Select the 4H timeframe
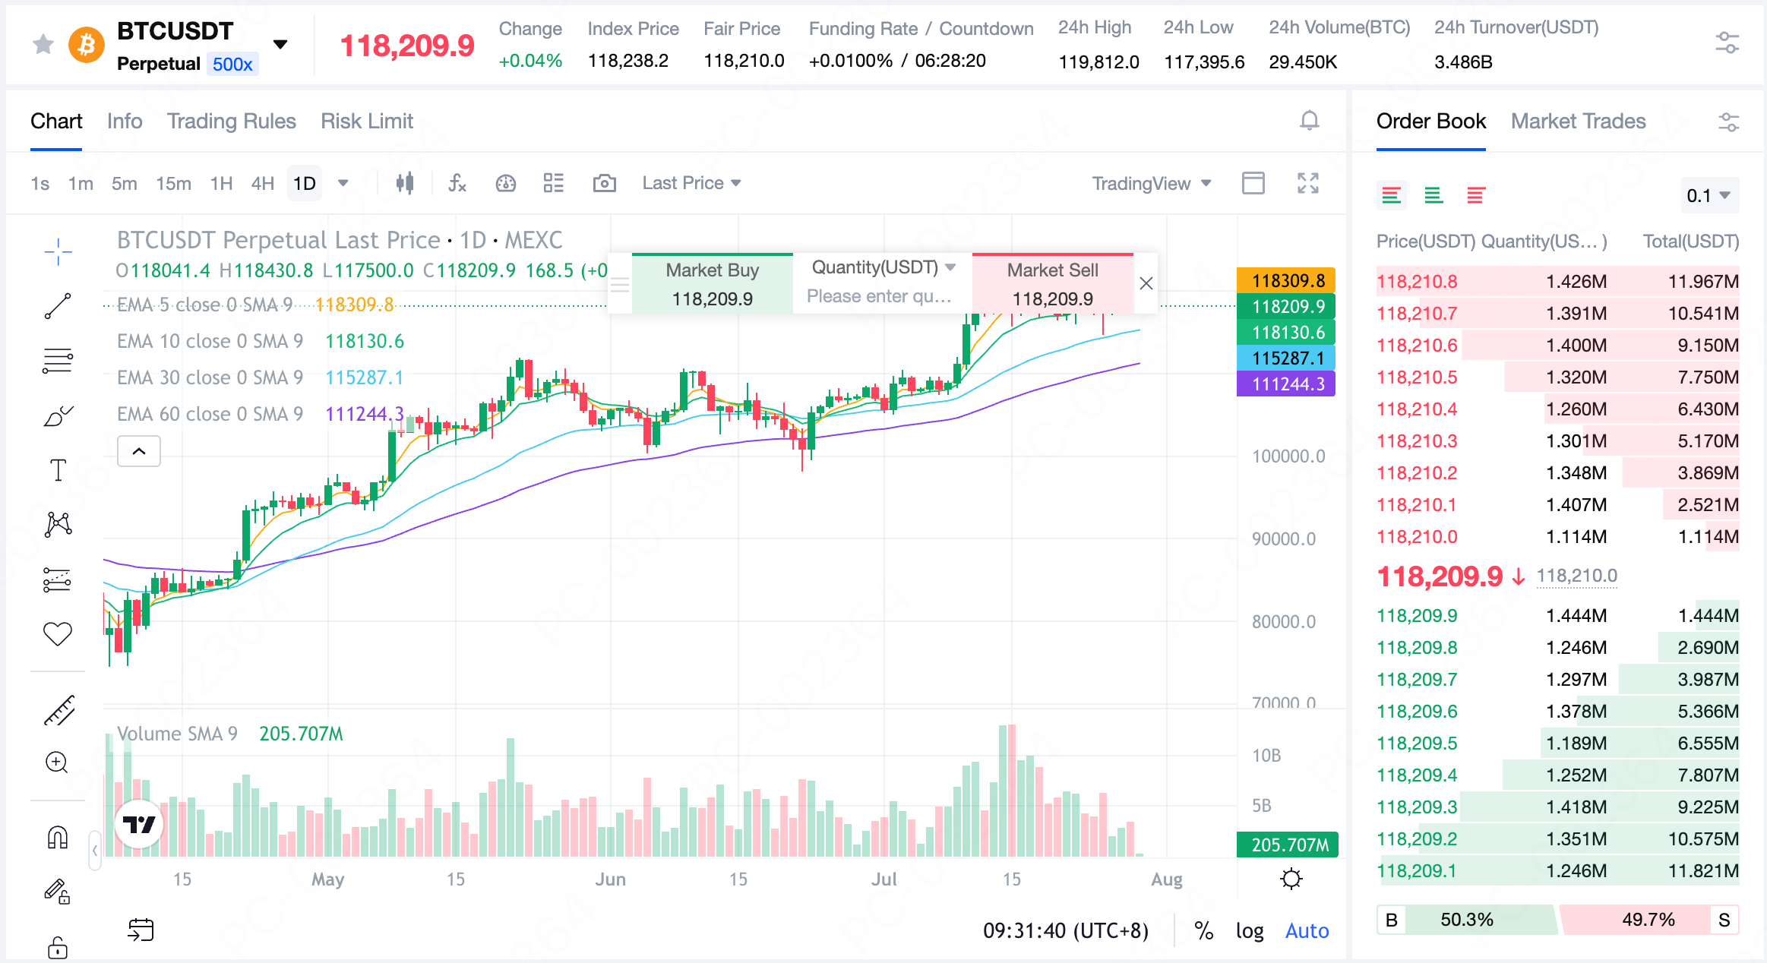This screenshot has height=963, width=1767. click(263, 183)
